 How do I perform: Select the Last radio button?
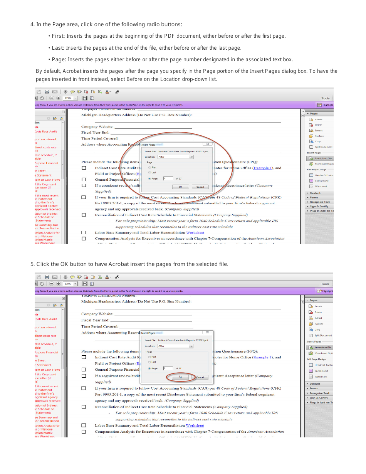pos(150,172)
